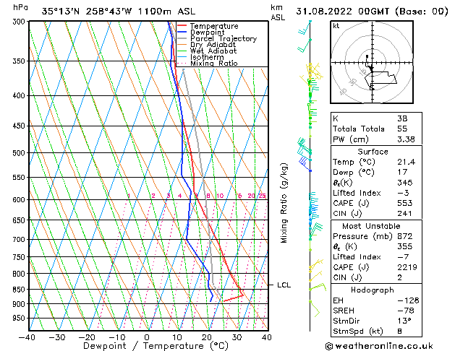Select the 'Wet Adiabat' legend entry

click(x=213, y=51)
